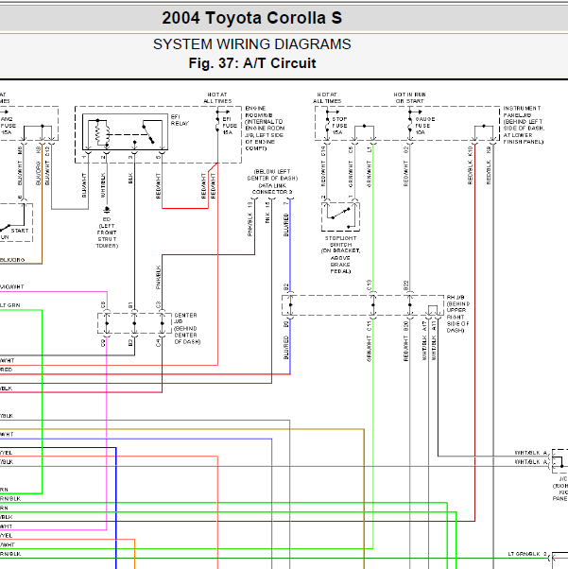Click the "C3" terminal on Center J/B
Image resolution: width=568 pixels, height=569 pixels.
coord(158,305)
